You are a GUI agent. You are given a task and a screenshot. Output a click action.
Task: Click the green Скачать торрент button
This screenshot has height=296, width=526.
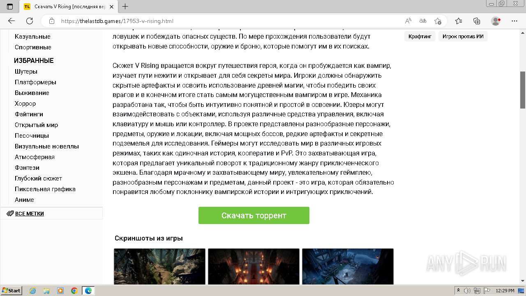coord(254,215)
